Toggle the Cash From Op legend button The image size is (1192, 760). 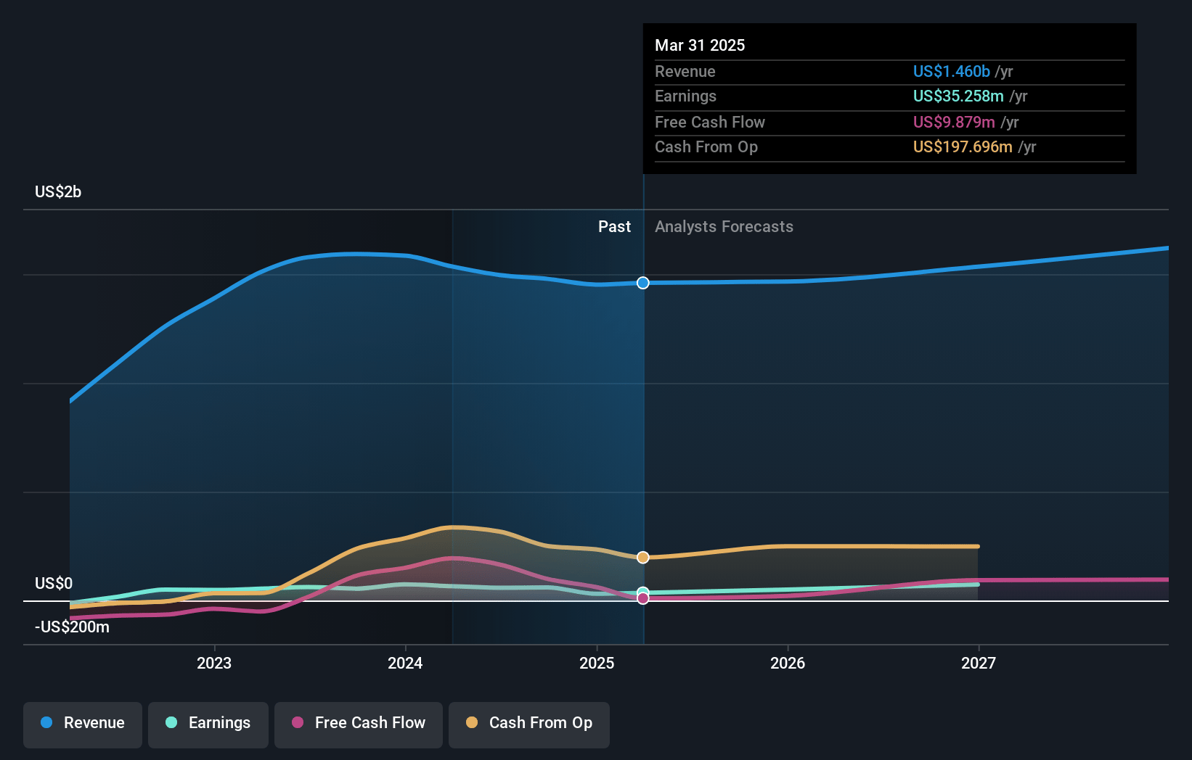click(529, 724)
